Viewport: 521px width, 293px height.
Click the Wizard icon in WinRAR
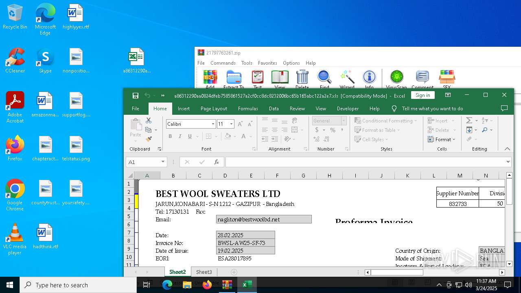coord(347,79)
